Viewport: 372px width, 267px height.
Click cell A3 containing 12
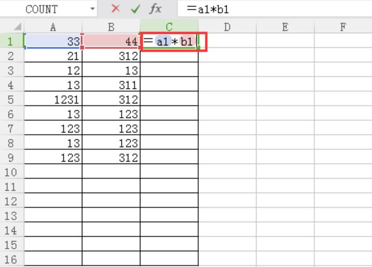click(53, 69)
